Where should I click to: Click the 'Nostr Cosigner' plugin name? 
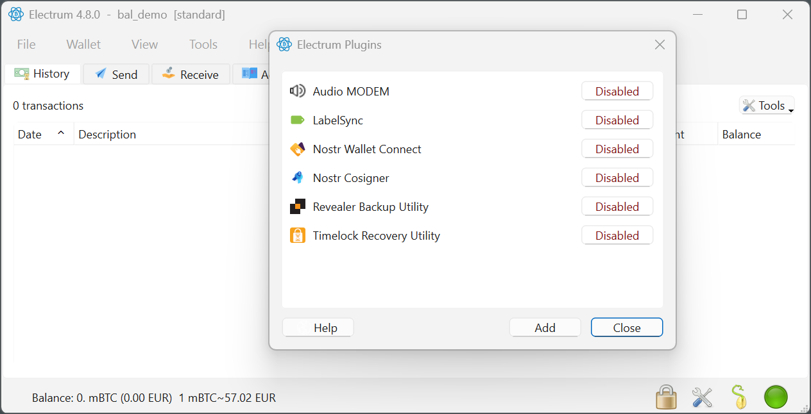[351, 178]
